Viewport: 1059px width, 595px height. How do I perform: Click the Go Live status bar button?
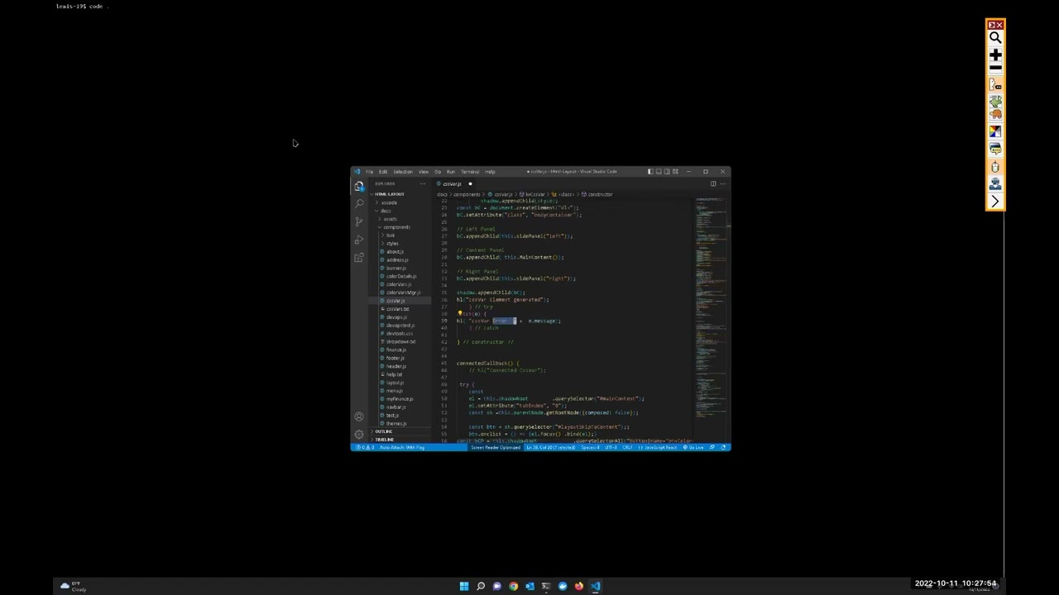point(693,448)
